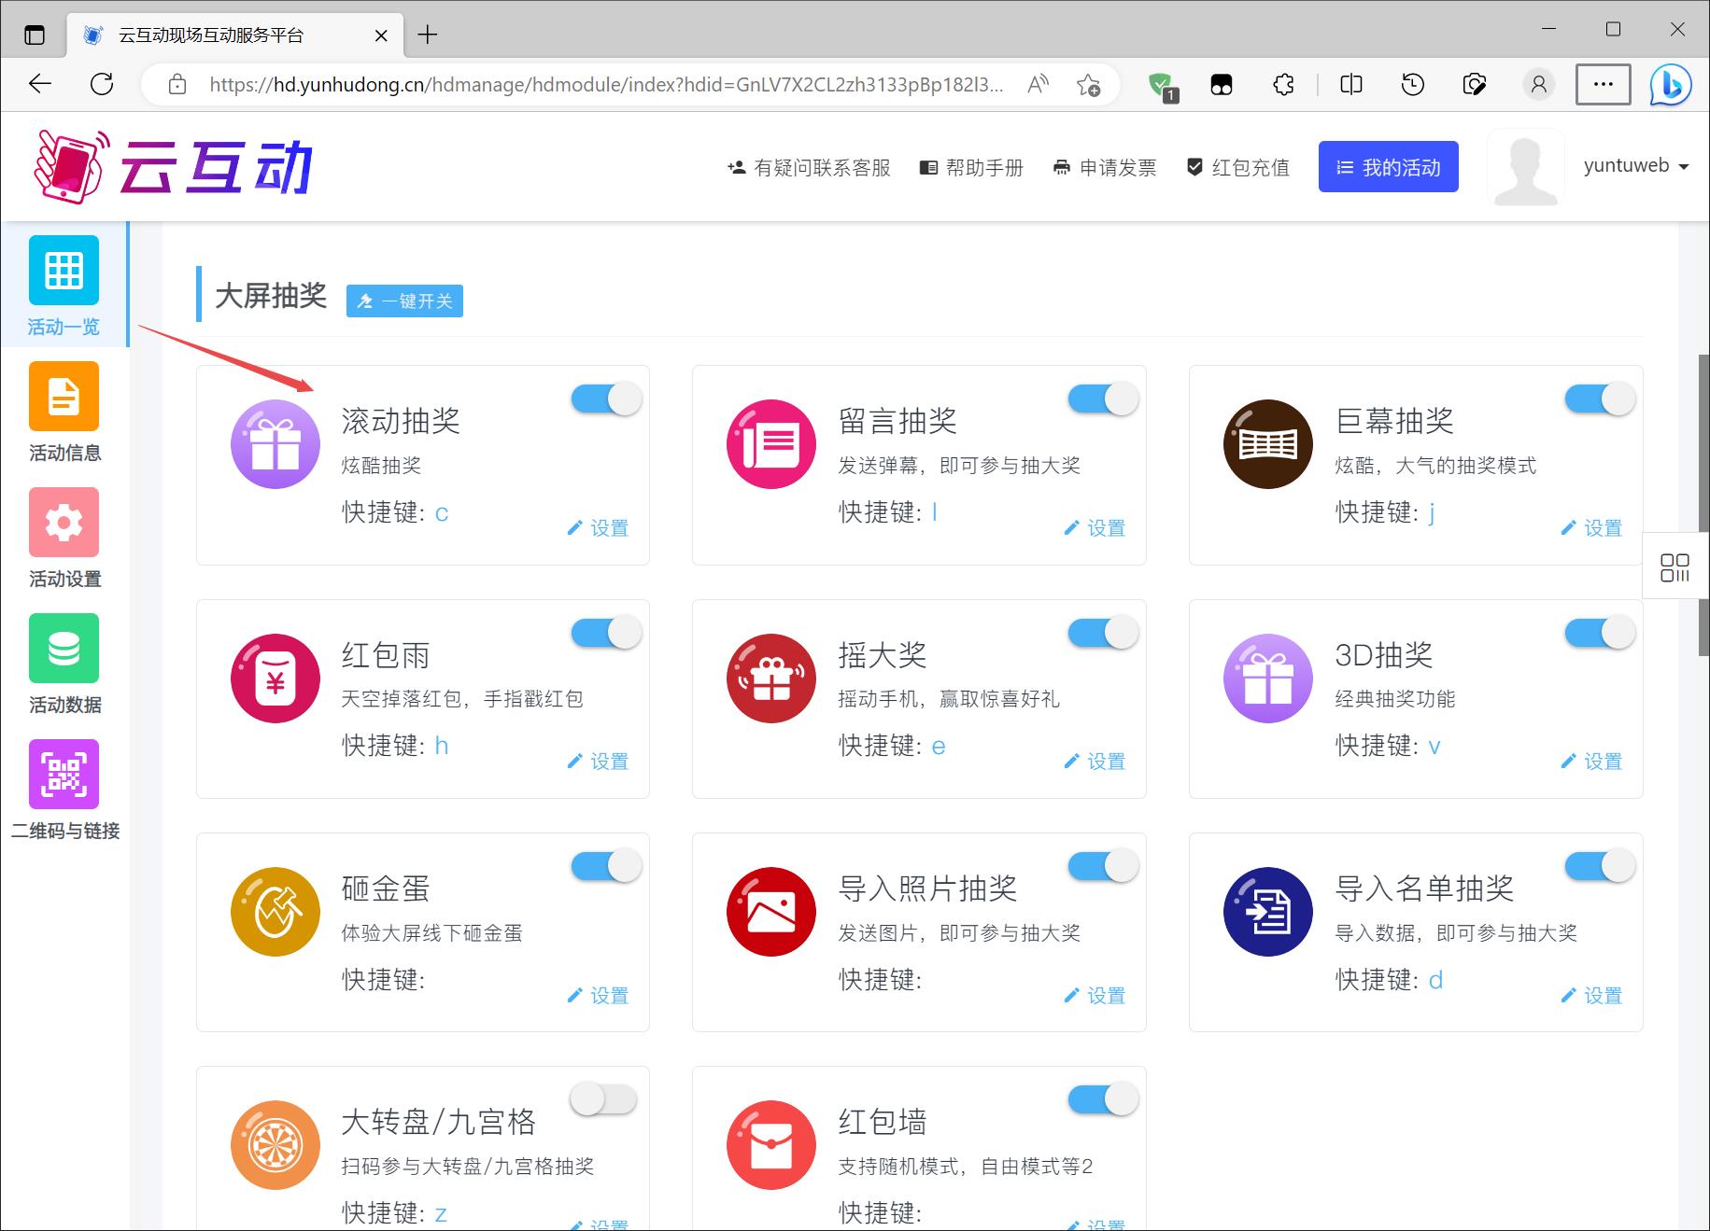1710x1231 pixels.
Task: Go to 二维码与链接 sidebar section
Action: tap(64, 790)
